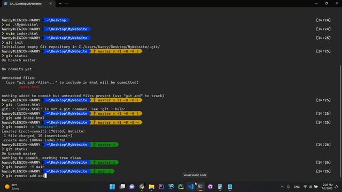Open Visual Studio Code from the taskbar
The height and width of the screenshot is (192, 342).
[191, 187]
